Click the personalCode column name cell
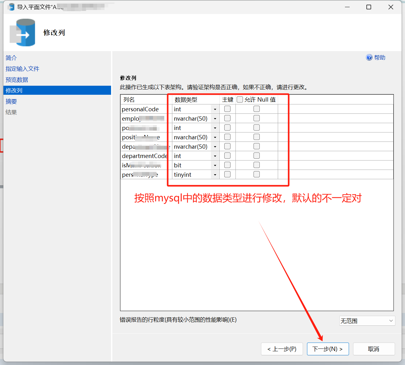 [x=146, y=109]
